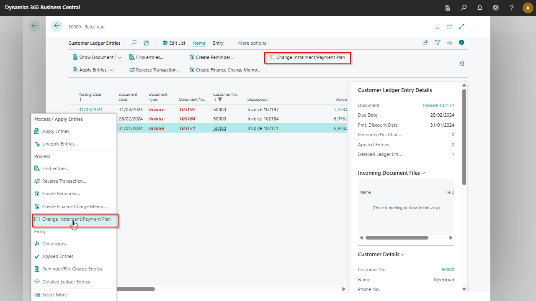Open Dimensions from the context menu
Screen dimensions: 536x301
click(x=74, y=244)
